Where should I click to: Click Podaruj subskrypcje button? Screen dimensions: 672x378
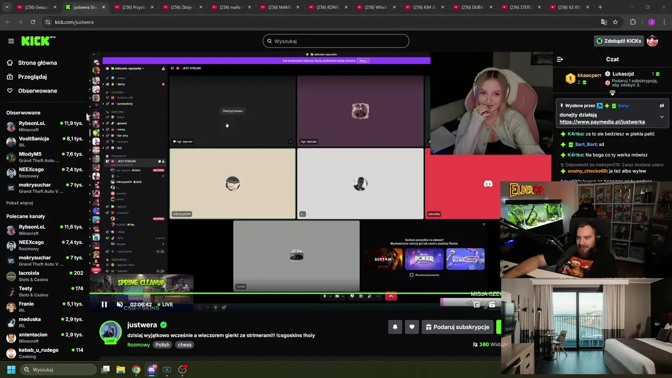click(x=457, y=327)
